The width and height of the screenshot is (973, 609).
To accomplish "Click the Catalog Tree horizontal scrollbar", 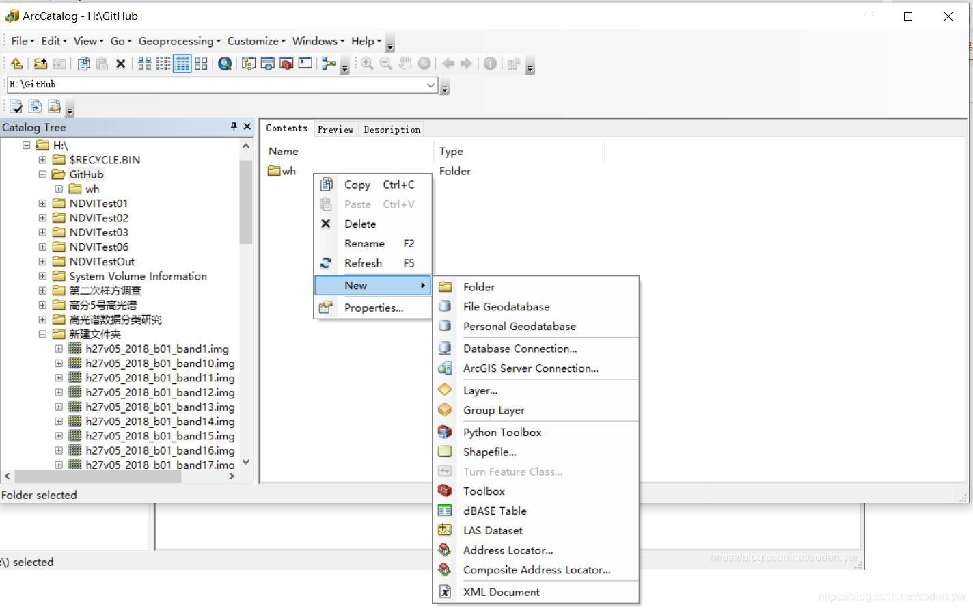I will (98, 476).
